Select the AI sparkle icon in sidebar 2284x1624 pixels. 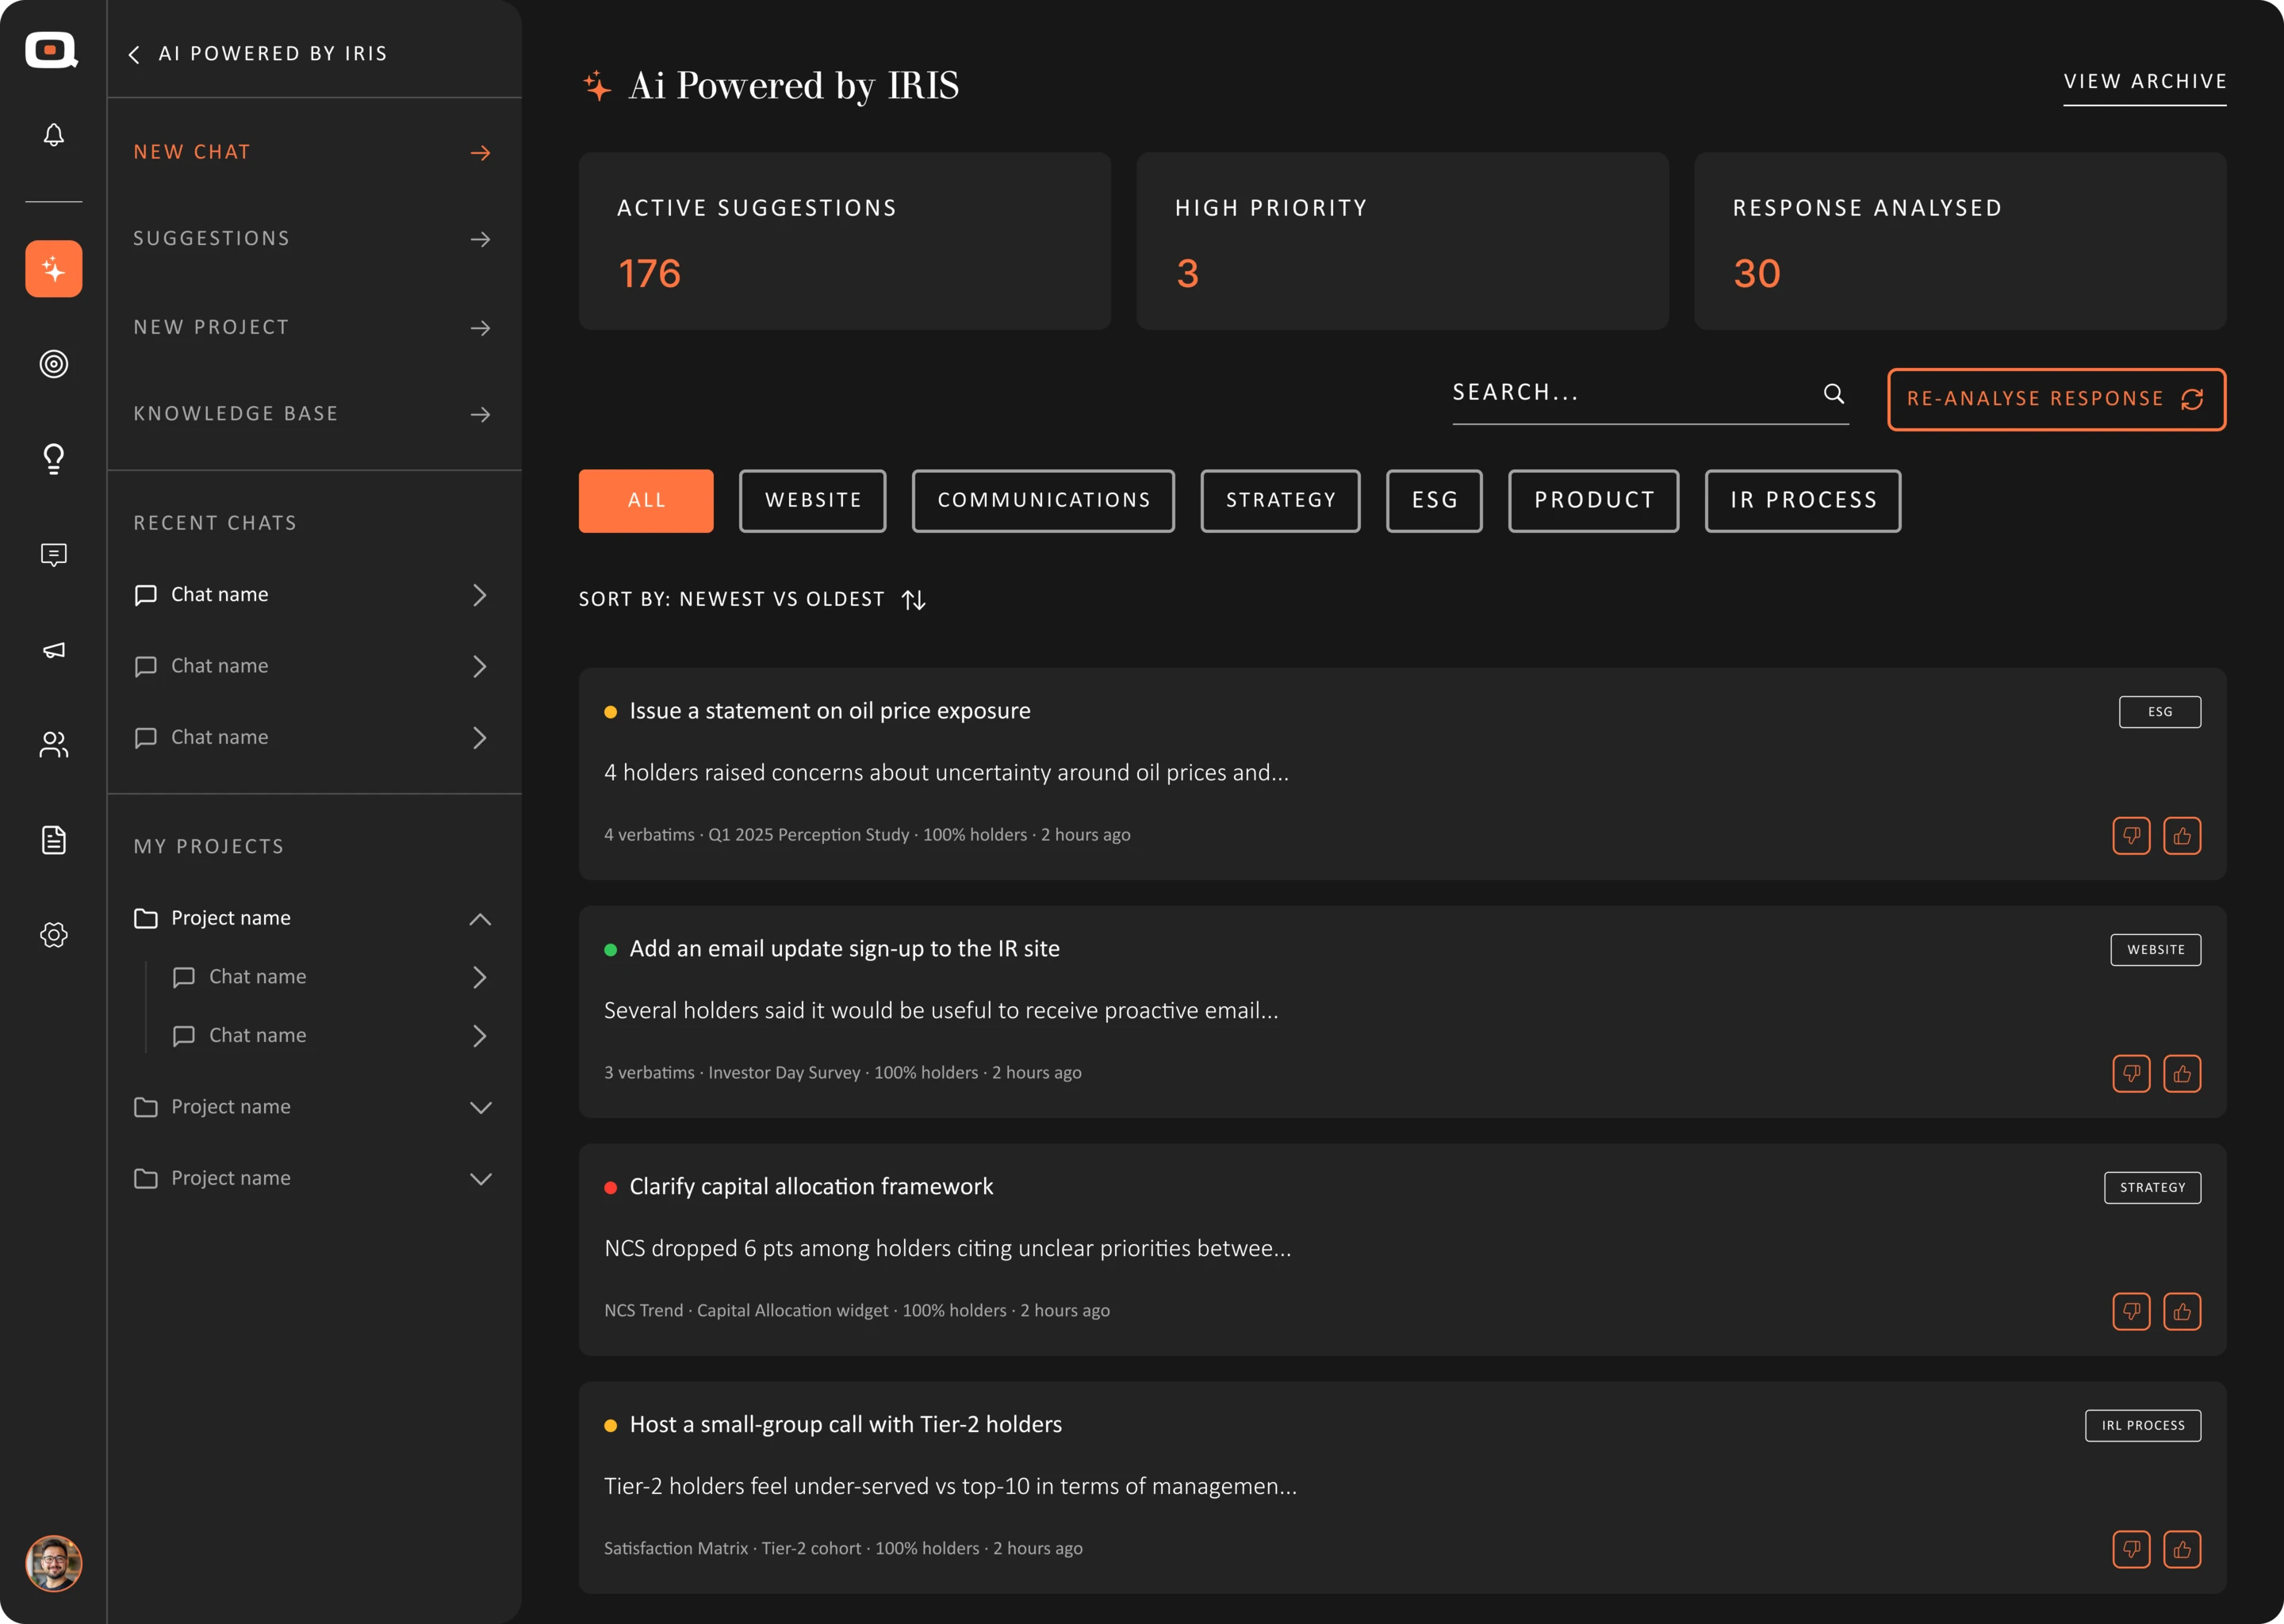pos(54,269)
